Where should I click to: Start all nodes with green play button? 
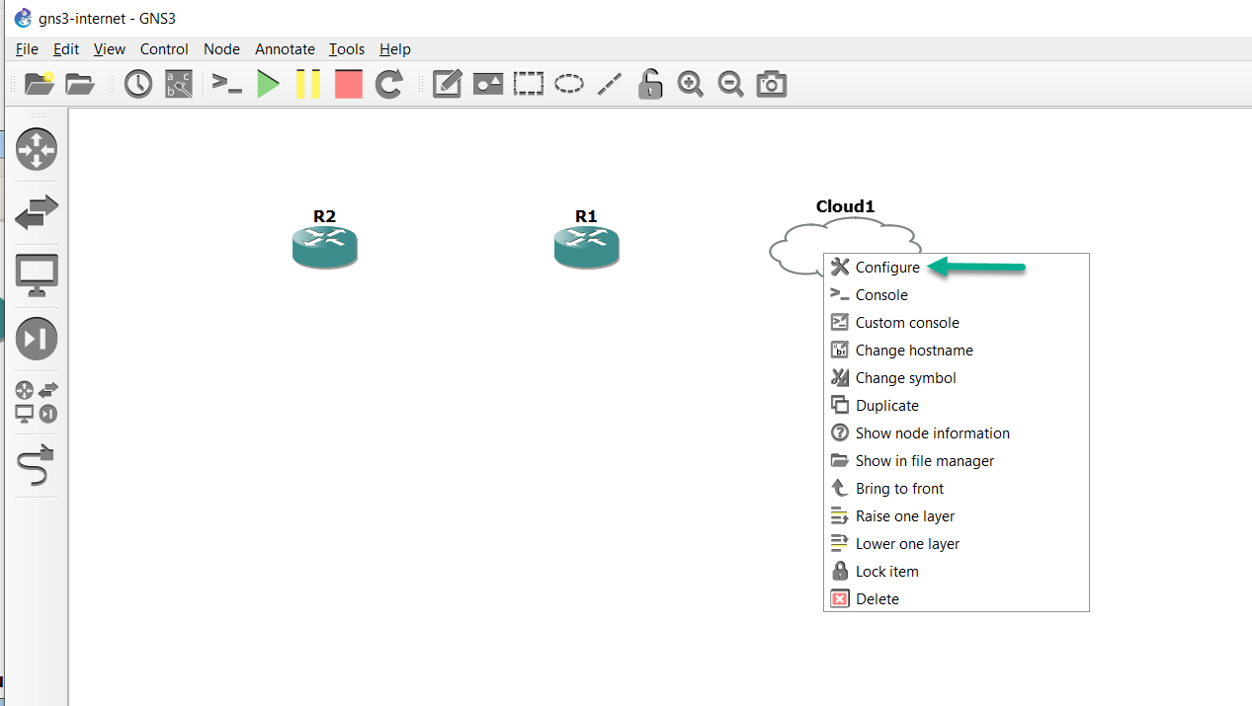point(268,84)
